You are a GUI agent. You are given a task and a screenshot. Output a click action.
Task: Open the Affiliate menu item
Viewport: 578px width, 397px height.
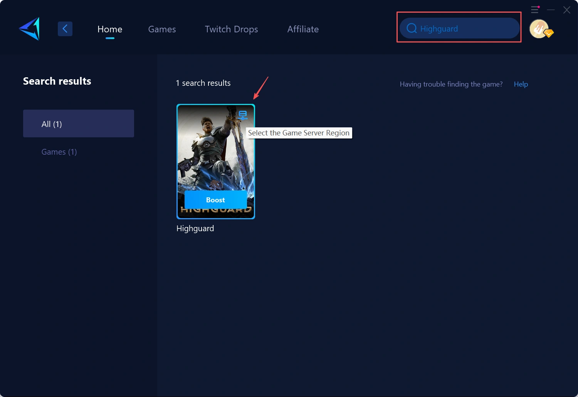click(x=303, y=29)
